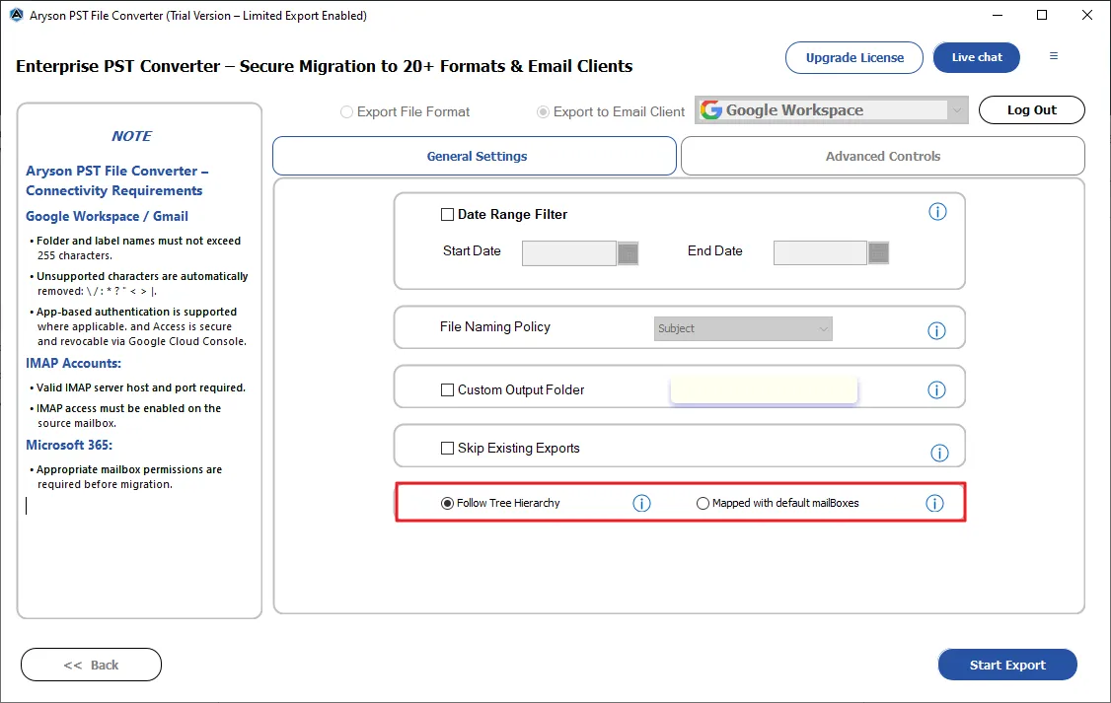Click the Aryson app logo in title bar
The width and height of the screenshot is (1111, 703).
coord(17,15)
